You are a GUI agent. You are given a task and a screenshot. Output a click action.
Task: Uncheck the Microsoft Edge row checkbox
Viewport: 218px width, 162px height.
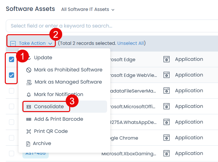[12, 60]
